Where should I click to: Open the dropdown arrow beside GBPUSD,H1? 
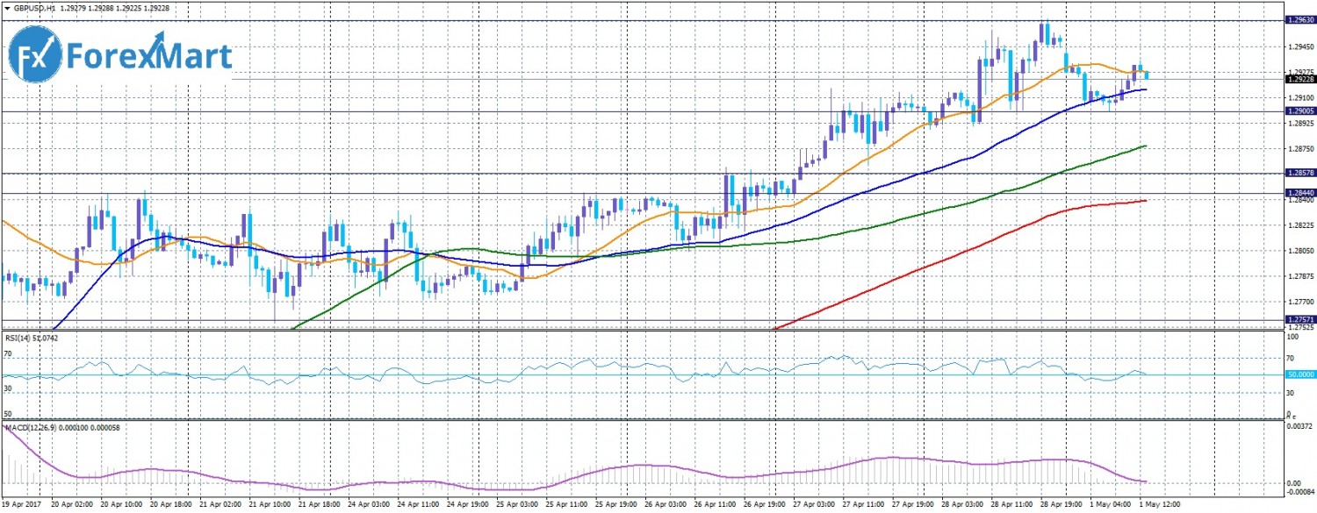click(7, 8)
